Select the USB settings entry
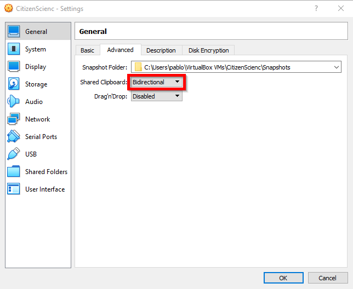Image resolution: width=353 pixels, height=289 pixels. pyautogui.click(x=38, y=154)
